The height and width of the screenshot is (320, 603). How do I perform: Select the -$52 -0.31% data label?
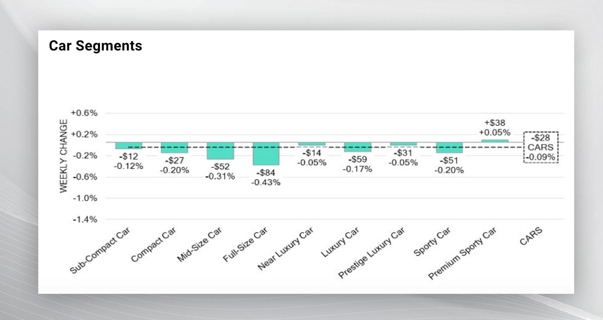click(x=220, y=171)
